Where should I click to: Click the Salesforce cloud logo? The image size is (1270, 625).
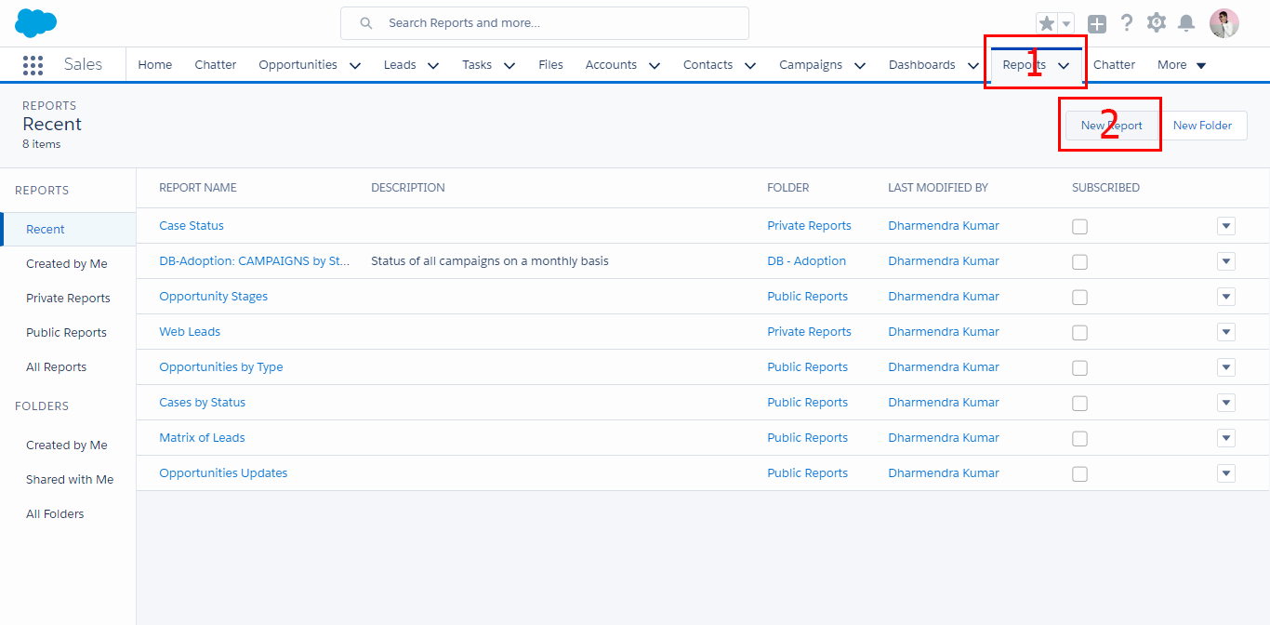pos(35,22)
